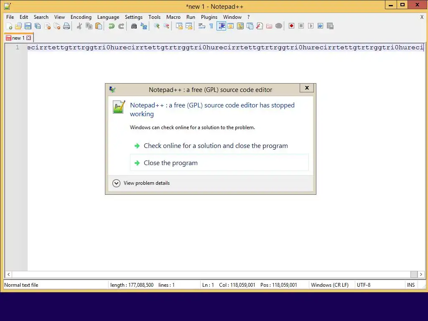The image size is (428, 321).
Task: Toggle synchronize horizontal scrolling icon
Action: 189,26
